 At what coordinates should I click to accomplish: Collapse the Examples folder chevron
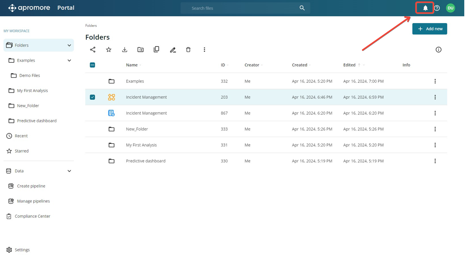tap(69, 60)
